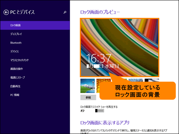Toggle the lock screen slideshow switch
Viewport: 179px width, 134px height.
point(100,111)
